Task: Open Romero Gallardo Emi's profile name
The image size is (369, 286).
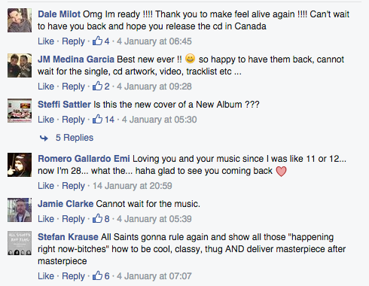Action: click(84, 159)
